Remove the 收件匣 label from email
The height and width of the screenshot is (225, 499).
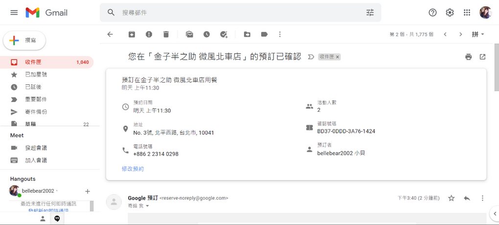click(338, 57)
